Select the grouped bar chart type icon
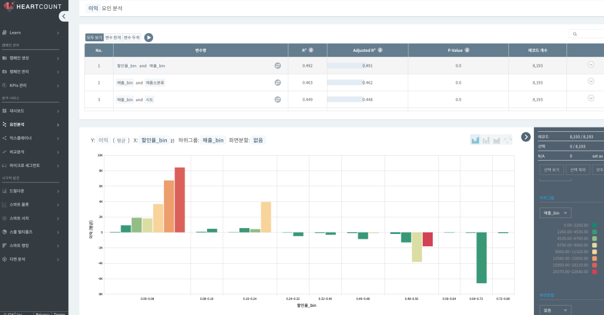Image resolution: width=604 pixels, height=315 pixels. 475,140
